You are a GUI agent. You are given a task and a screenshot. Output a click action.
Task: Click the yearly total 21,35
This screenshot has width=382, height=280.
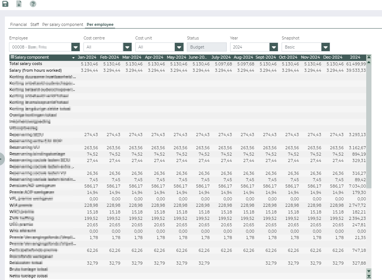[x=360, y=238]
